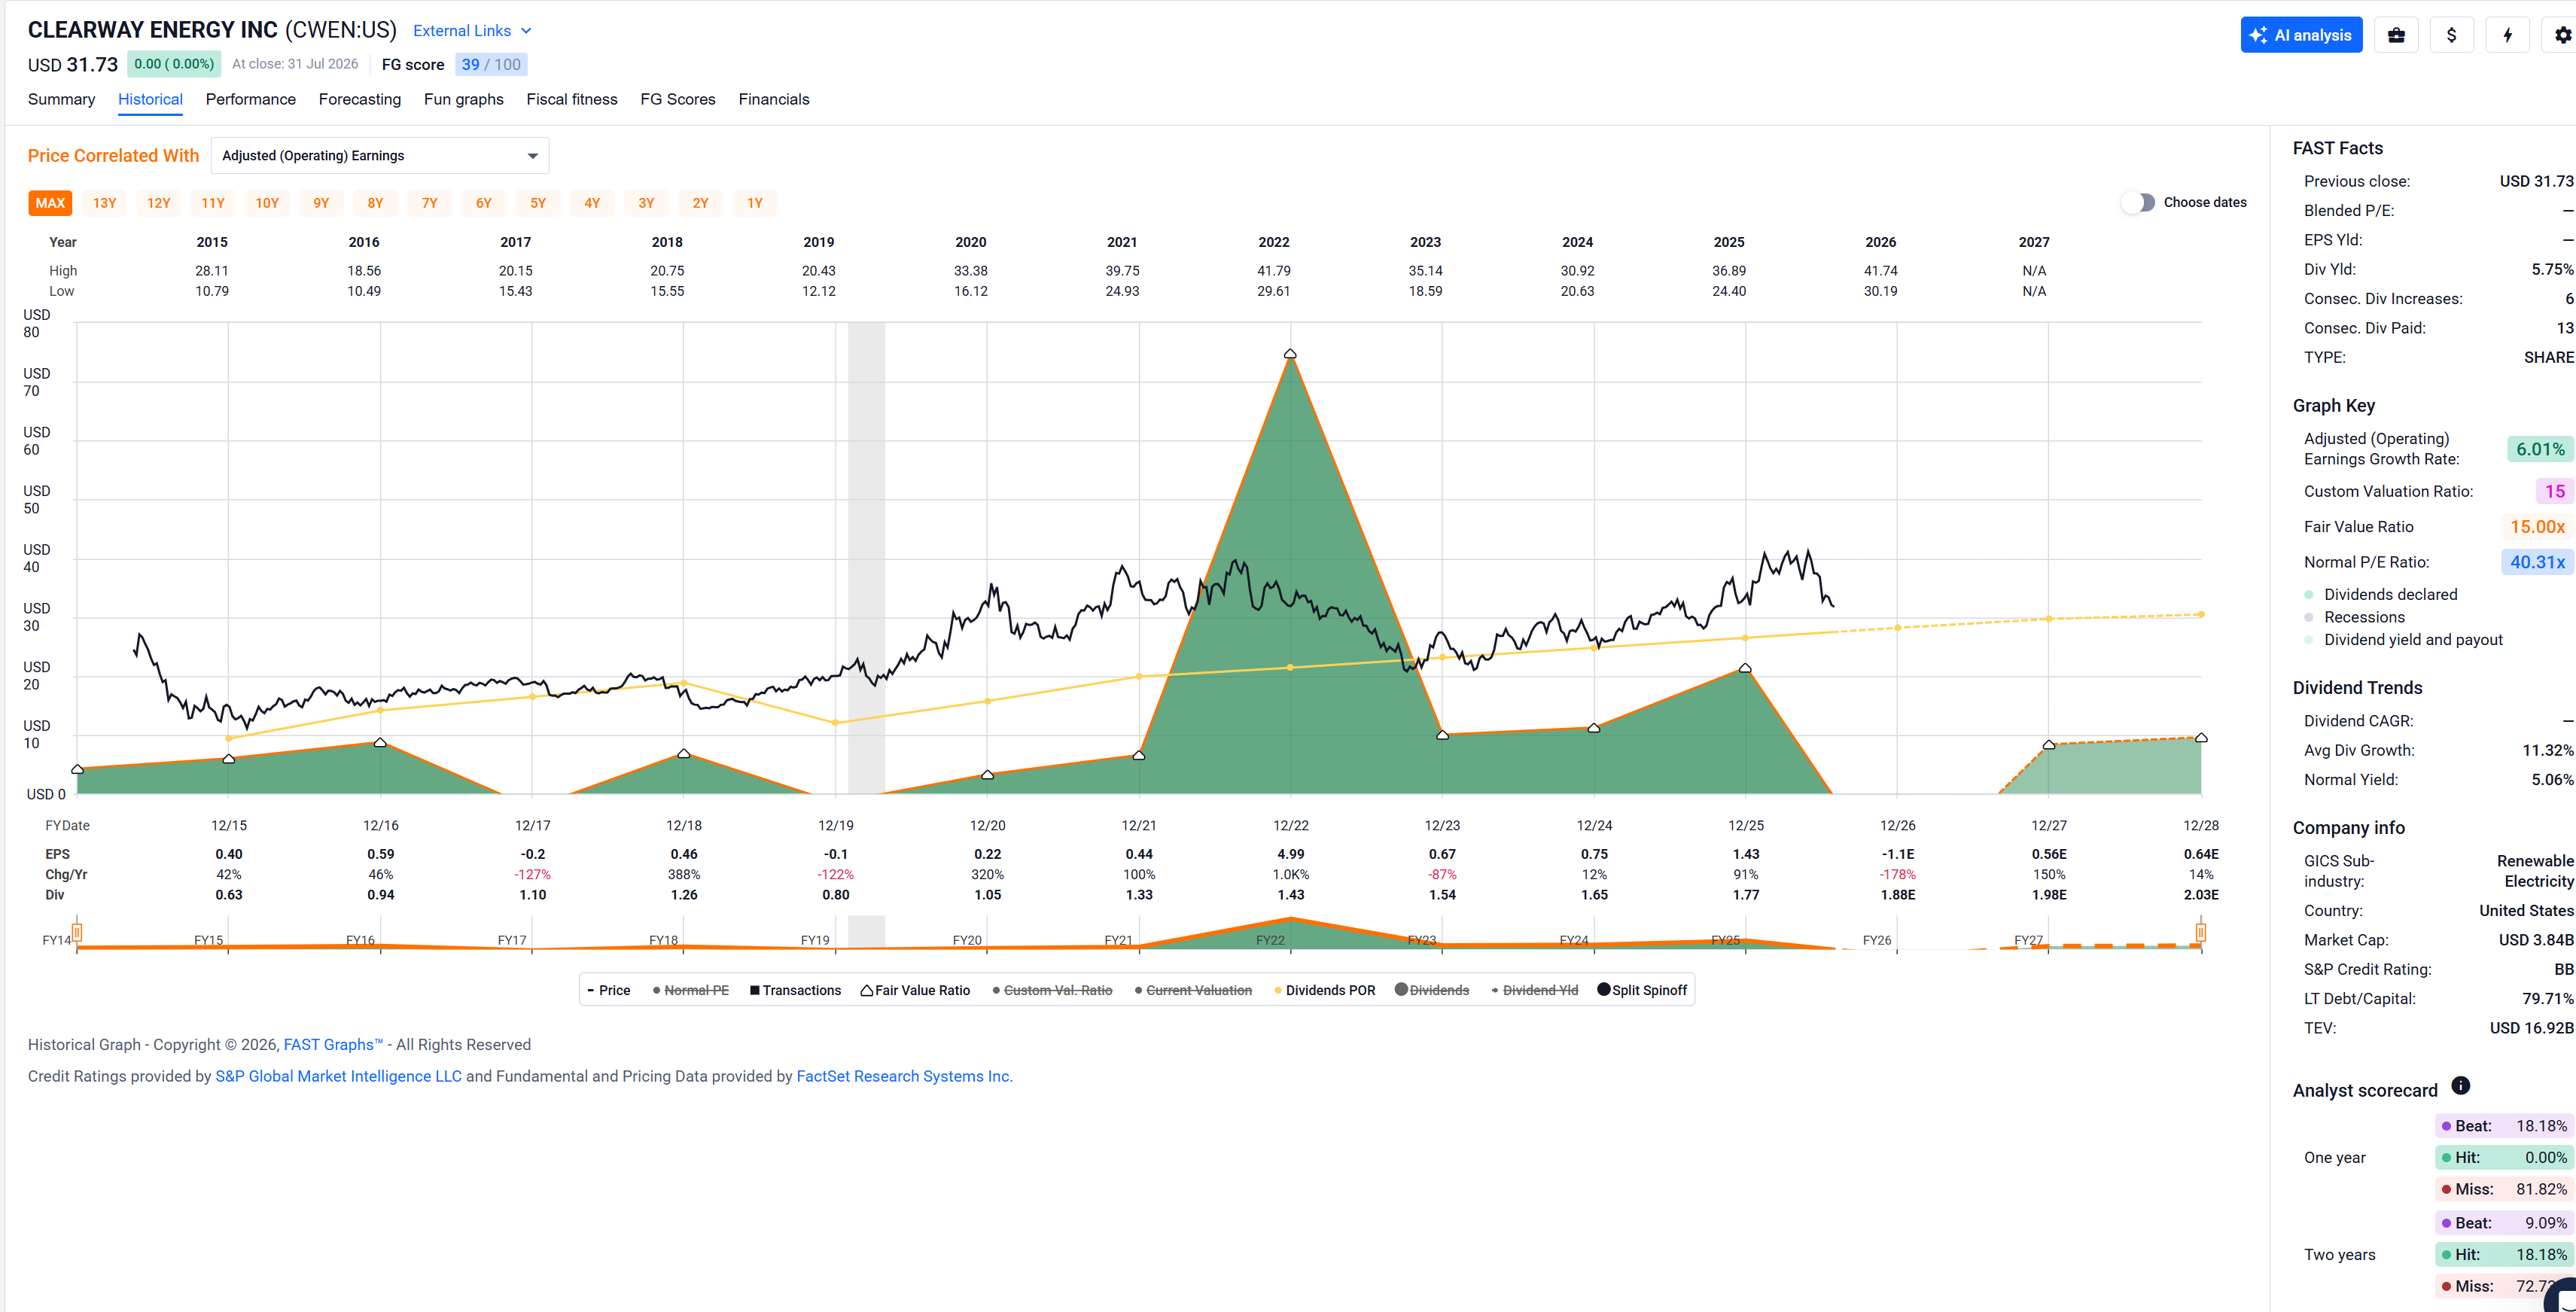Viewport: 2576px width, 1312px height.
Task: Toggle the Price legend item
Action: coord(609,990)
